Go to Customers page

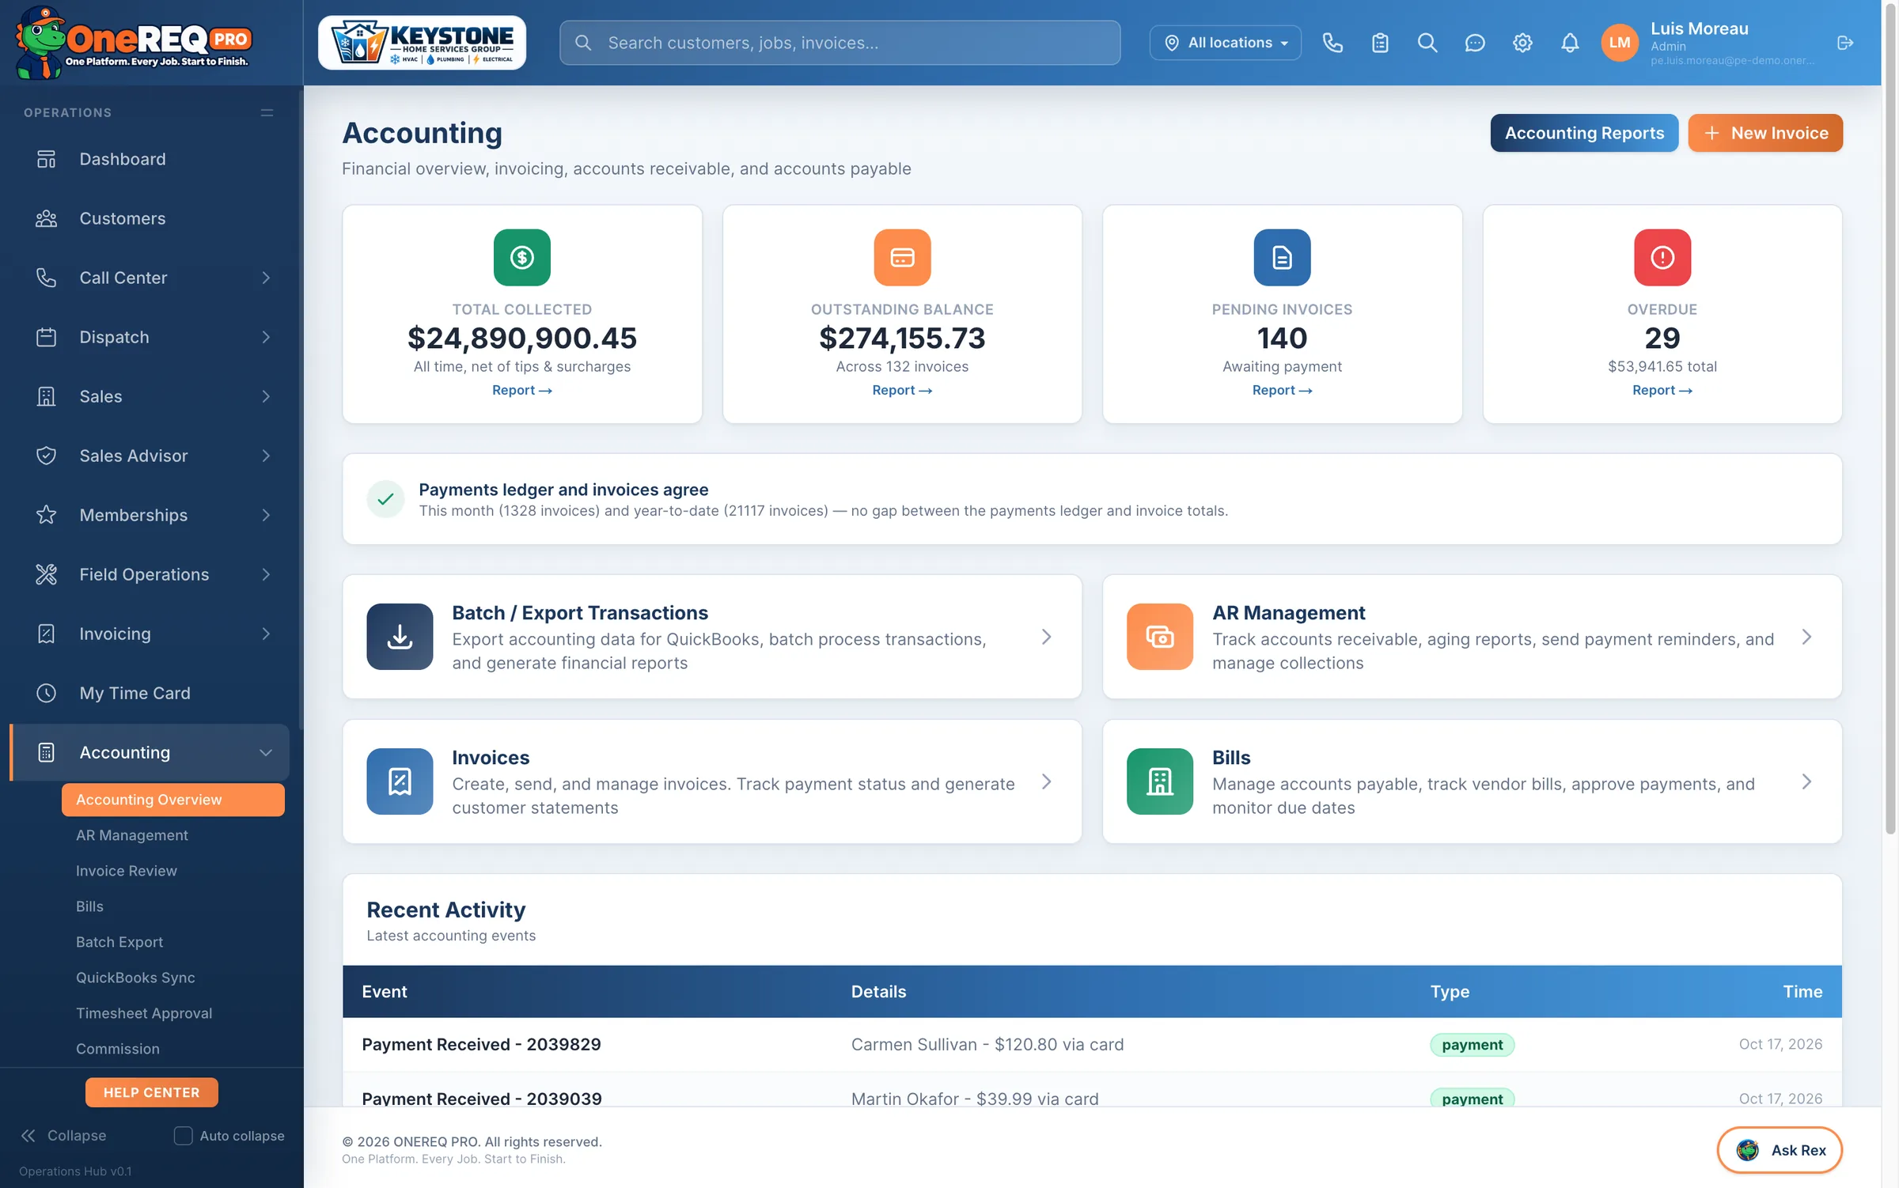(x=150, y=218)
